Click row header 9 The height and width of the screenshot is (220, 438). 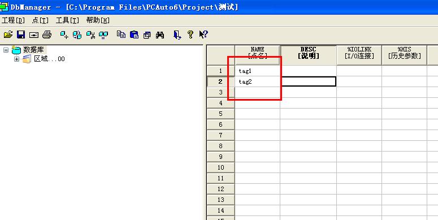click(x=220, y=157)
